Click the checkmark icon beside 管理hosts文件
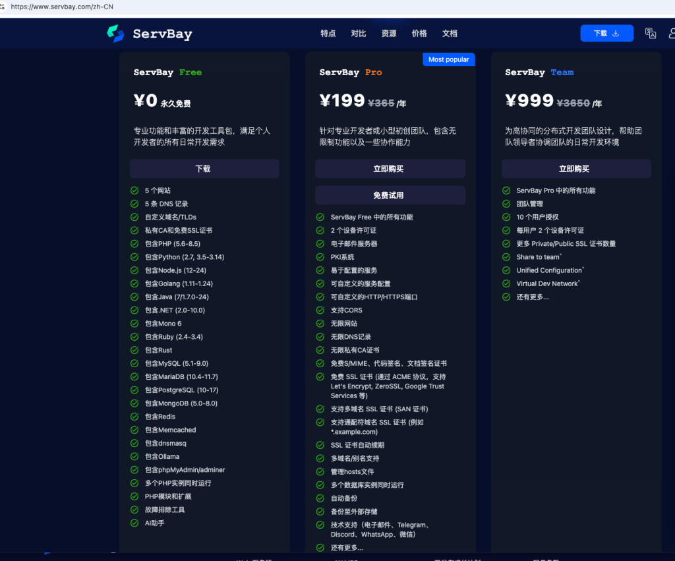The width and height of the screenshot is (675, 561). point(320,471)
